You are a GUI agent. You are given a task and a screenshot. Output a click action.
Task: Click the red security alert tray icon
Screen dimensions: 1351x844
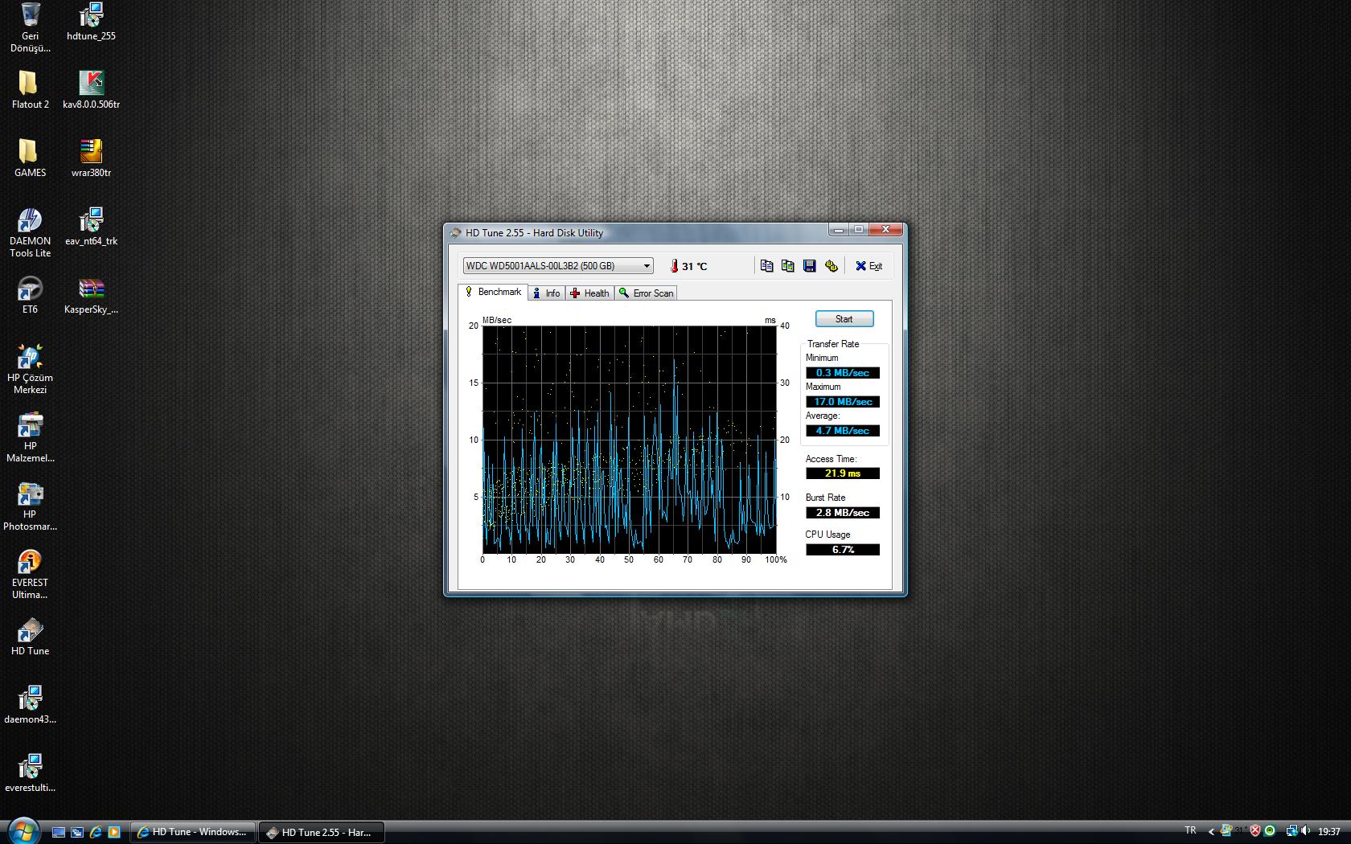[1254, 831]
